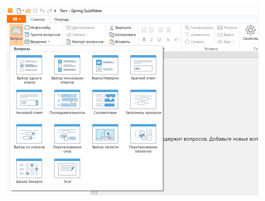Viewport: 265px width, 201px height.
Task: Click Дублировать in the ribbon
Action: [80, 28]
